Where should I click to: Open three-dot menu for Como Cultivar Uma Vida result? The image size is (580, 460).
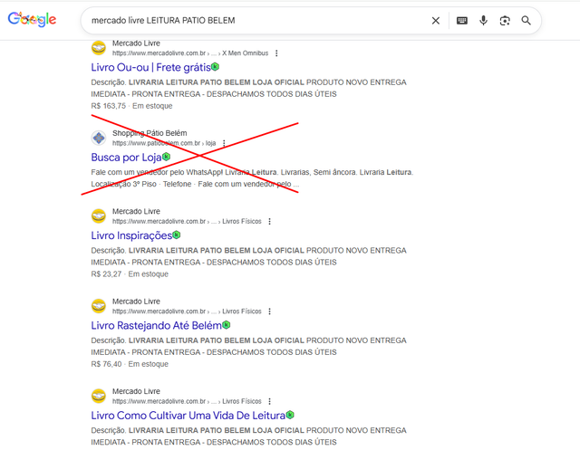click(x=270, y=401)
